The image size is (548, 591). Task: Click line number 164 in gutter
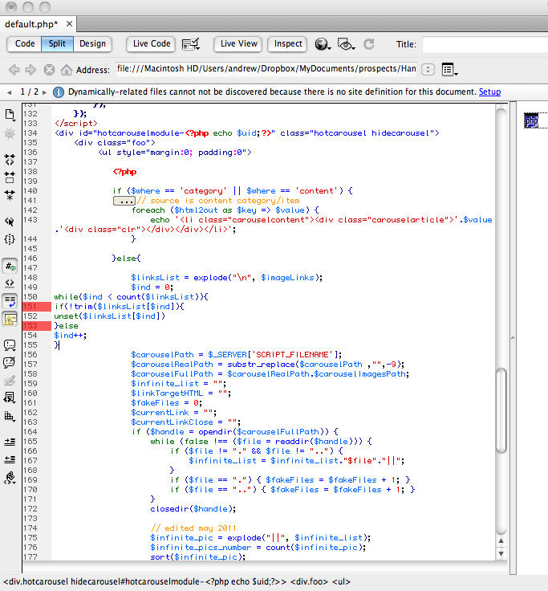click(x=30, y=431)
